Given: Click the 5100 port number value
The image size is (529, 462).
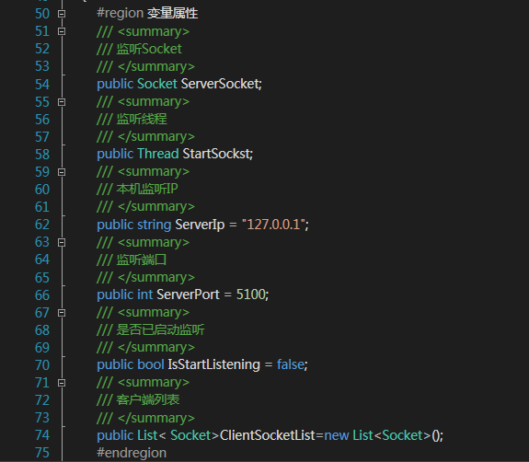Looking at the screenshot, I should click(x=251, y=295).
